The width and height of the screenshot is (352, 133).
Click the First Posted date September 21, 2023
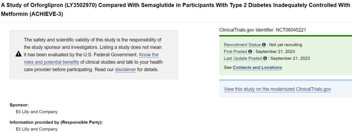pyautogui.click(x=275, y=52)
